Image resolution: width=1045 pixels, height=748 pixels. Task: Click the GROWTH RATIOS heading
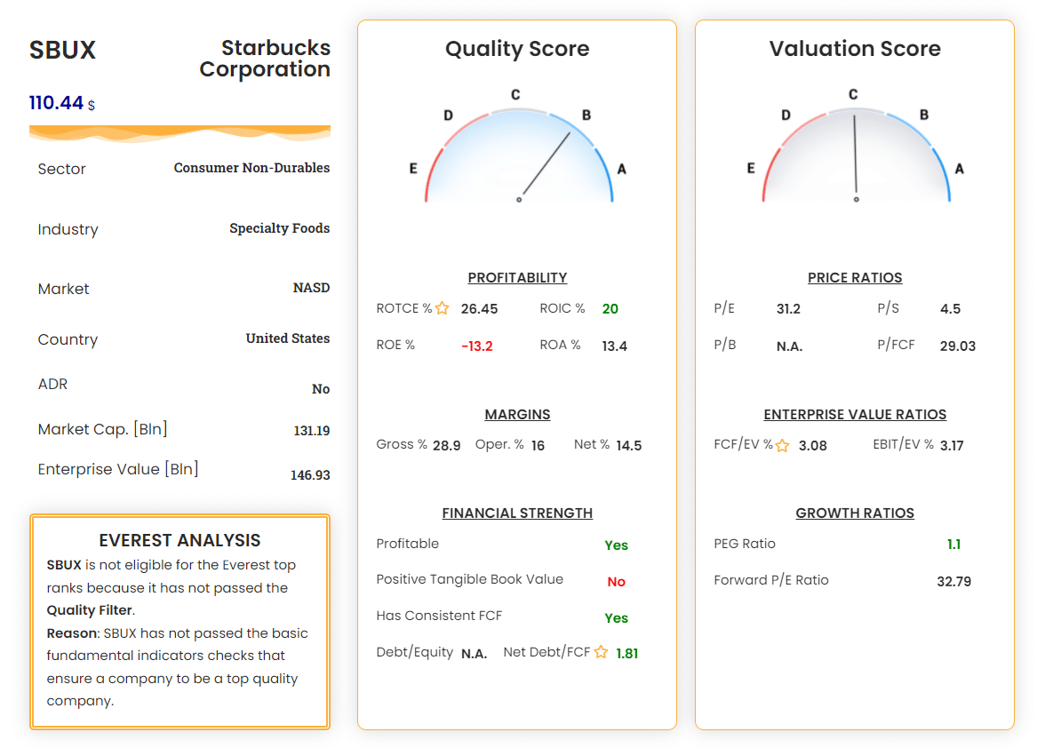tap(855, 513)
